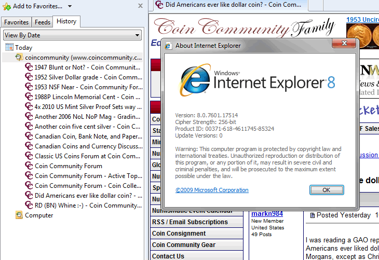Screen dimensions: 379x260
Task: Open 'Canadian Coins and Currency Discuss' entry
Action: tap(89, 146)
